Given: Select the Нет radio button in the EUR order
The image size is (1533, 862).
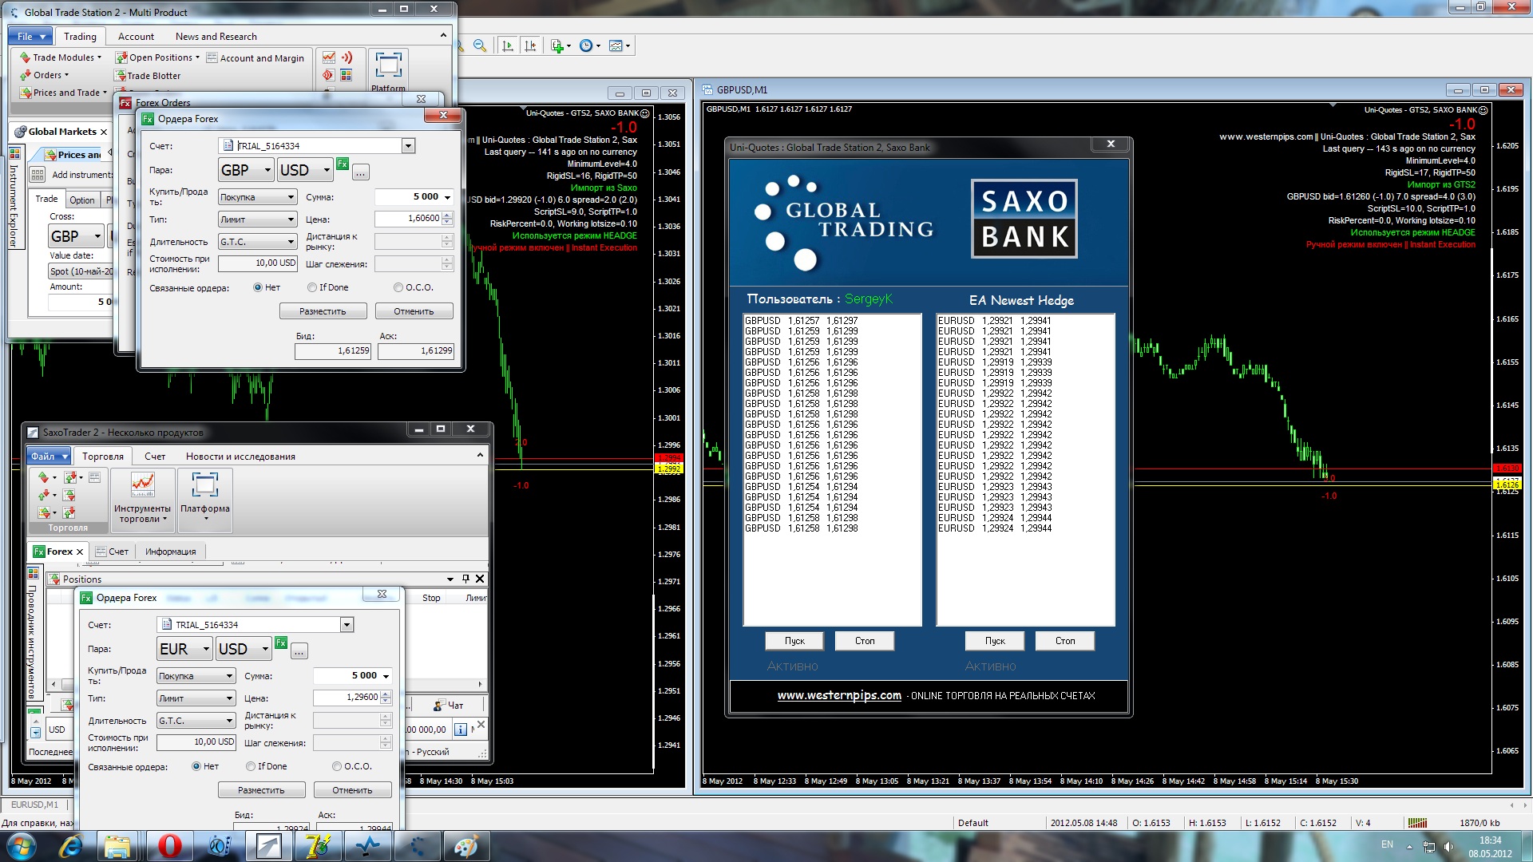Looking at the screenshot, I should pos(196,766).
